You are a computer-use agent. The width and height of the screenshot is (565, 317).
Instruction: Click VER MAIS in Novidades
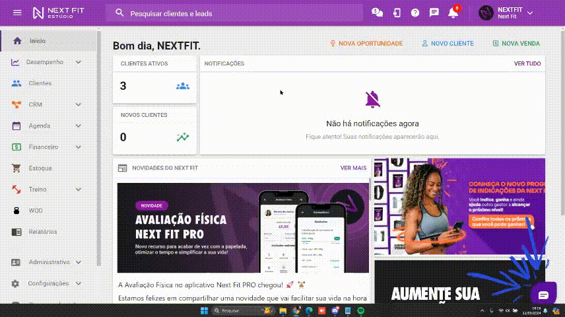pyautogui.click(x=353, y=168)
